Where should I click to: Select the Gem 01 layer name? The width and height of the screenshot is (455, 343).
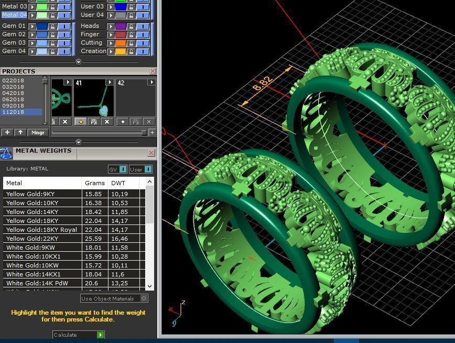pos(14,26)
